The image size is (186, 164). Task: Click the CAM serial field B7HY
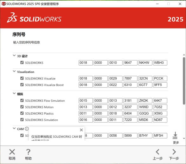(145, 136)
